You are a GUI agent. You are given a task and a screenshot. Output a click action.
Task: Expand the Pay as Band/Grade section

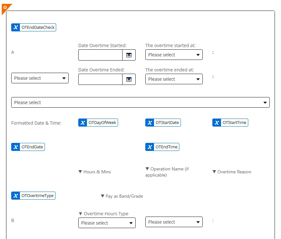tap(122, 196)
